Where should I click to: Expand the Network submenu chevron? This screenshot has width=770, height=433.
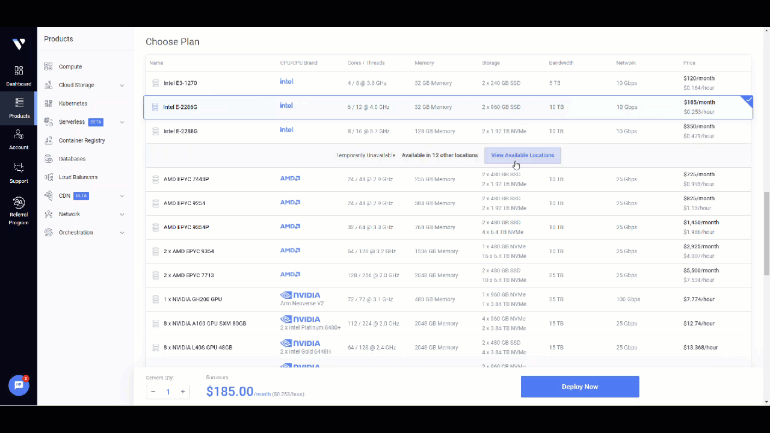point(122,214)
